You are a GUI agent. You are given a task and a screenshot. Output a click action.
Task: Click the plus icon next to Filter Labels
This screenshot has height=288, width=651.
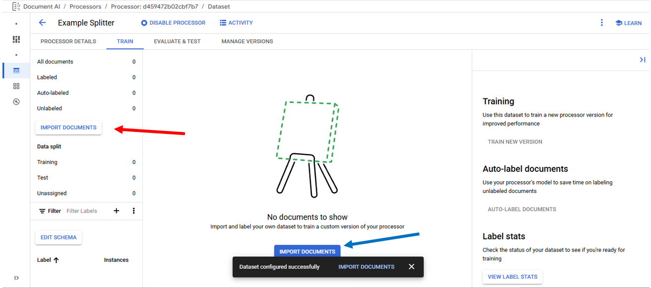[116, 211]
